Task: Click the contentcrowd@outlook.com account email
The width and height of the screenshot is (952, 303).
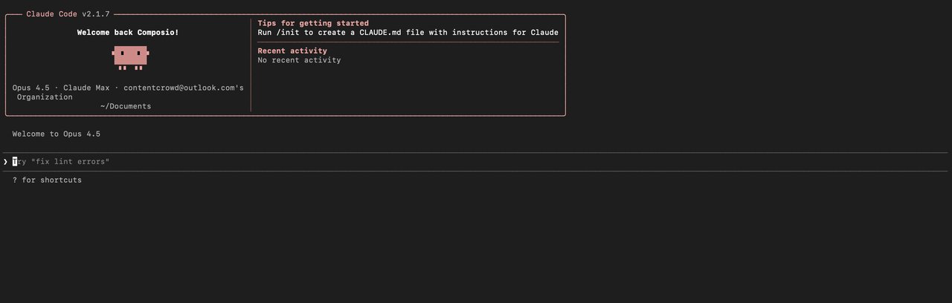Action: pos(179,88)
